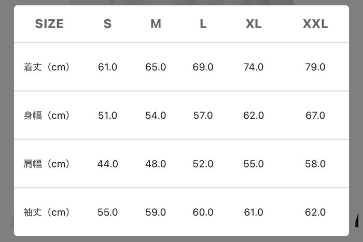This screenshot has height=242, width=363.
Task: Click the 肩幅 value 44.0 for size S
Action: (108, 164)
